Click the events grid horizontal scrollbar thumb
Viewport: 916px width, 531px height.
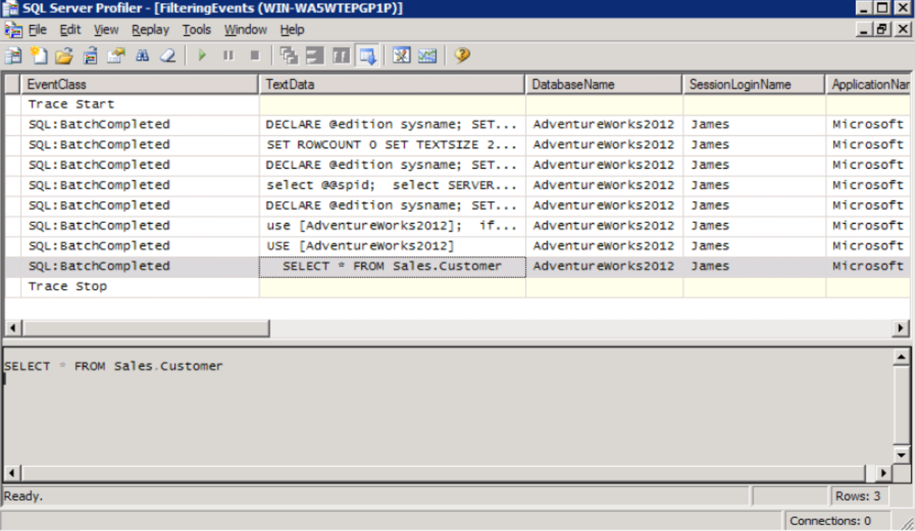click(x=146, y=328)
